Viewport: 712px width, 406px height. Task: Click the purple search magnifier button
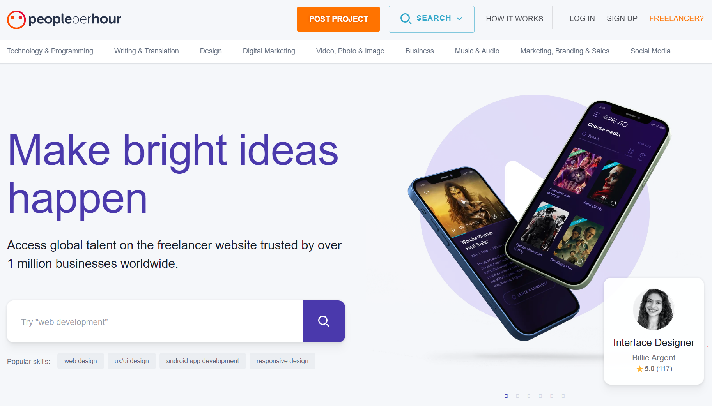[324, 321]
